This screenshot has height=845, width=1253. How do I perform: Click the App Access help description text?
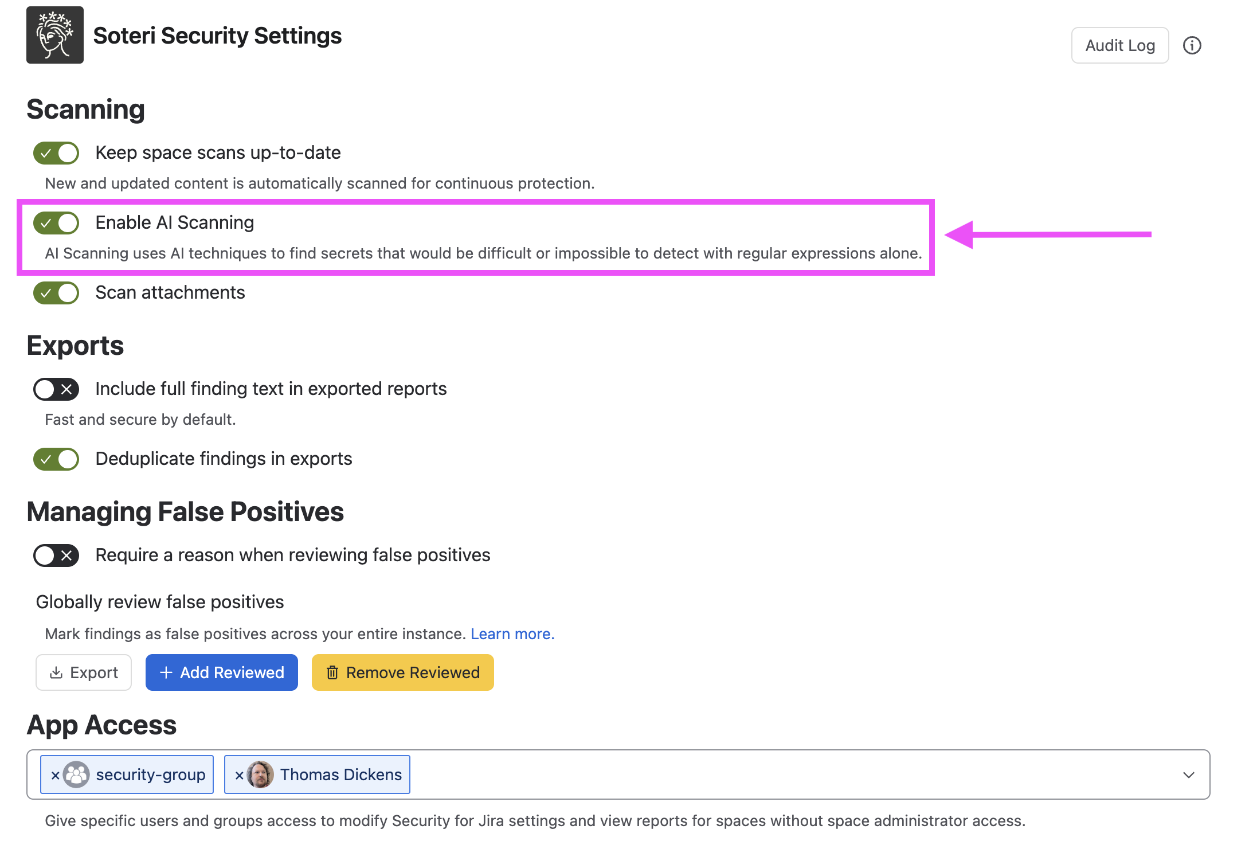(x=535, y=821)
